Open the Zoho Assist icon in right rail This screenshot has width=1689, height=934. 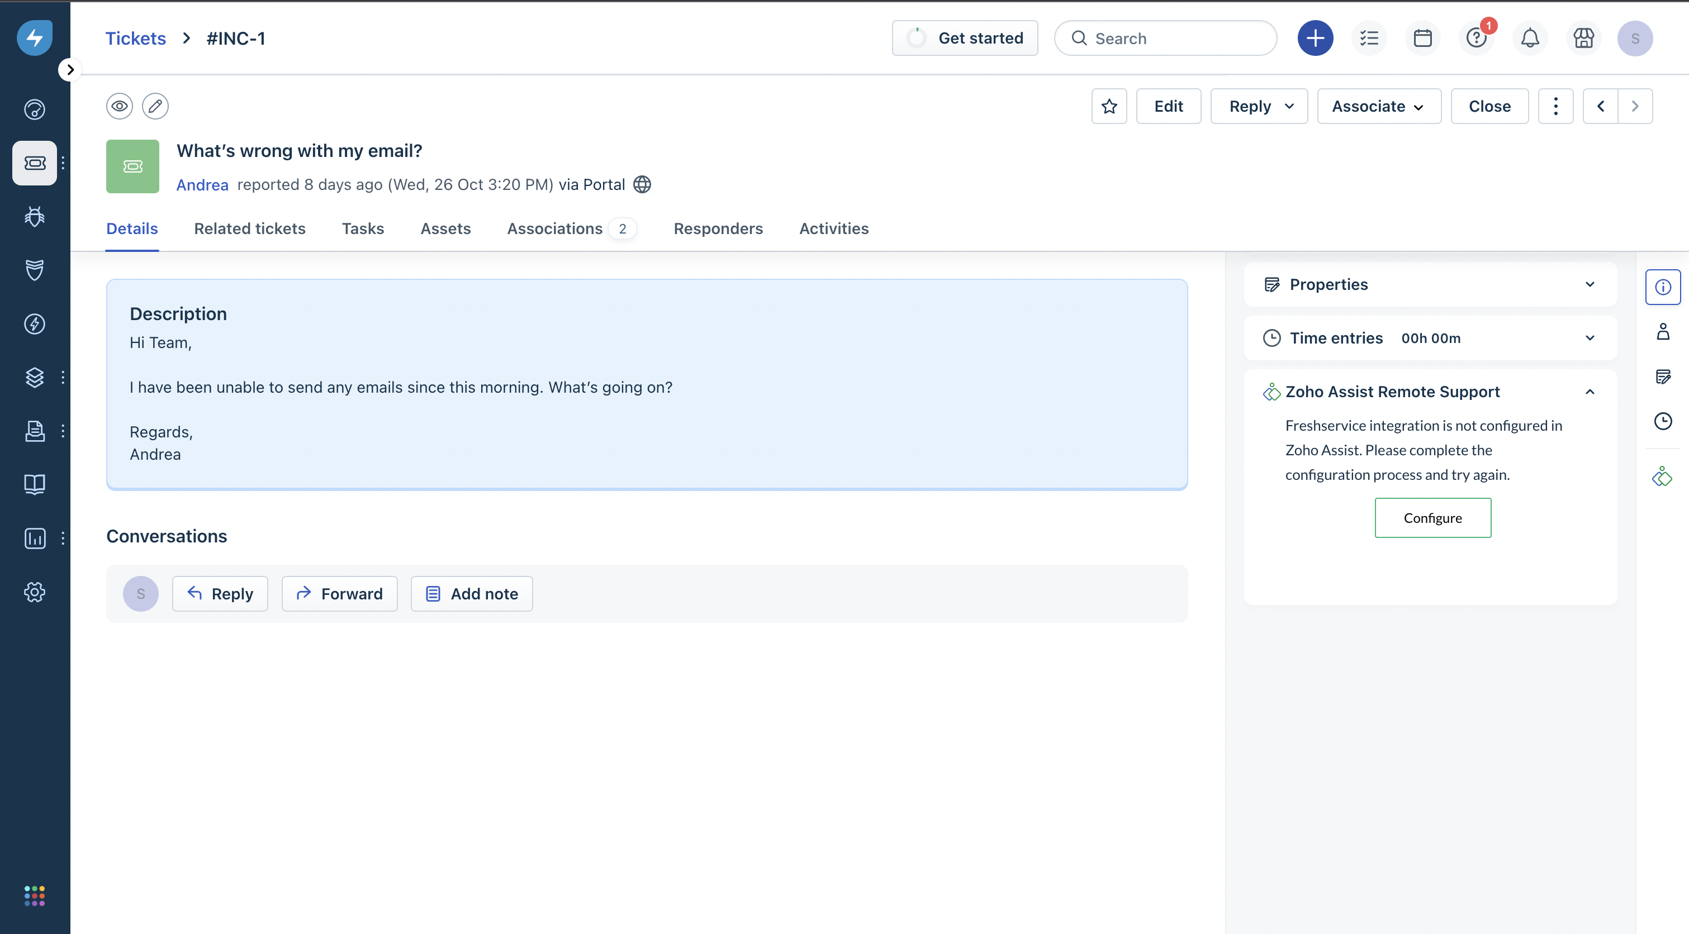(1662, 476)
